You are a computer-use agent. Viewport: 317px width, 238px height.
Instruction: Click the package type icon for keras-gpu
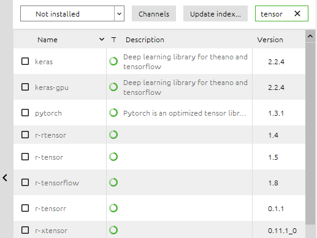click(x=113, y=87)
